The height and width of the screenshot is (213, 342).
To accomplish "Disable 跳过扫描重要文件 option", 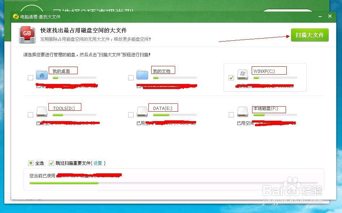I will 51,163.
